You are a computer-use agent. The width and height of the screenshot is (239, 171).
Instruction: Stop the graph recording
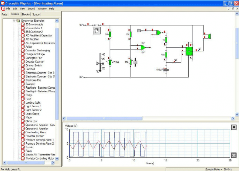234,127
